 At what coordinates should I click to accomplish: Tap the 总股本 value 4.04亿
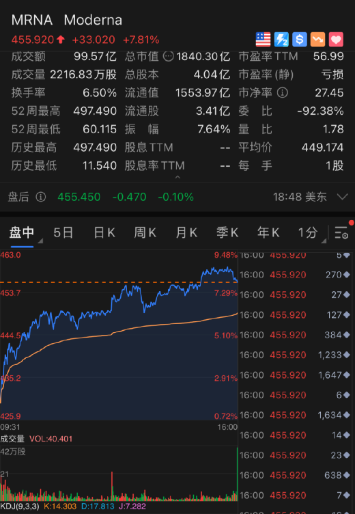pyautogui.click(x=212, y=75)
